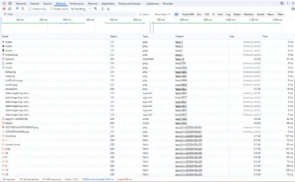This screenshot has width=295, height=182.
Task: Click the heart png thumbnail icon
Action: coord(3,127)
